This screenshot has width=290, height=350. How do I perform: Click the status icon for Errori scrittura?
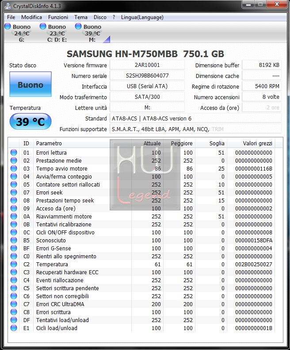(x=14, y=312)
